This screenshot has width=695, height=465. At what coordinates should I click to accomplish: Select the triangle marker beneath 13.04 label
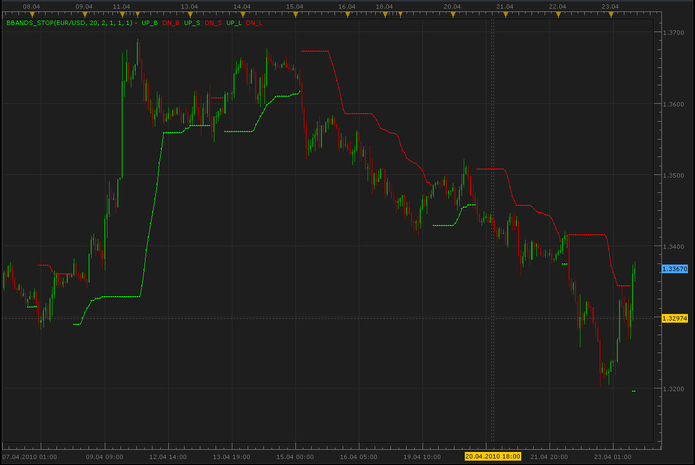pos(190,14)
